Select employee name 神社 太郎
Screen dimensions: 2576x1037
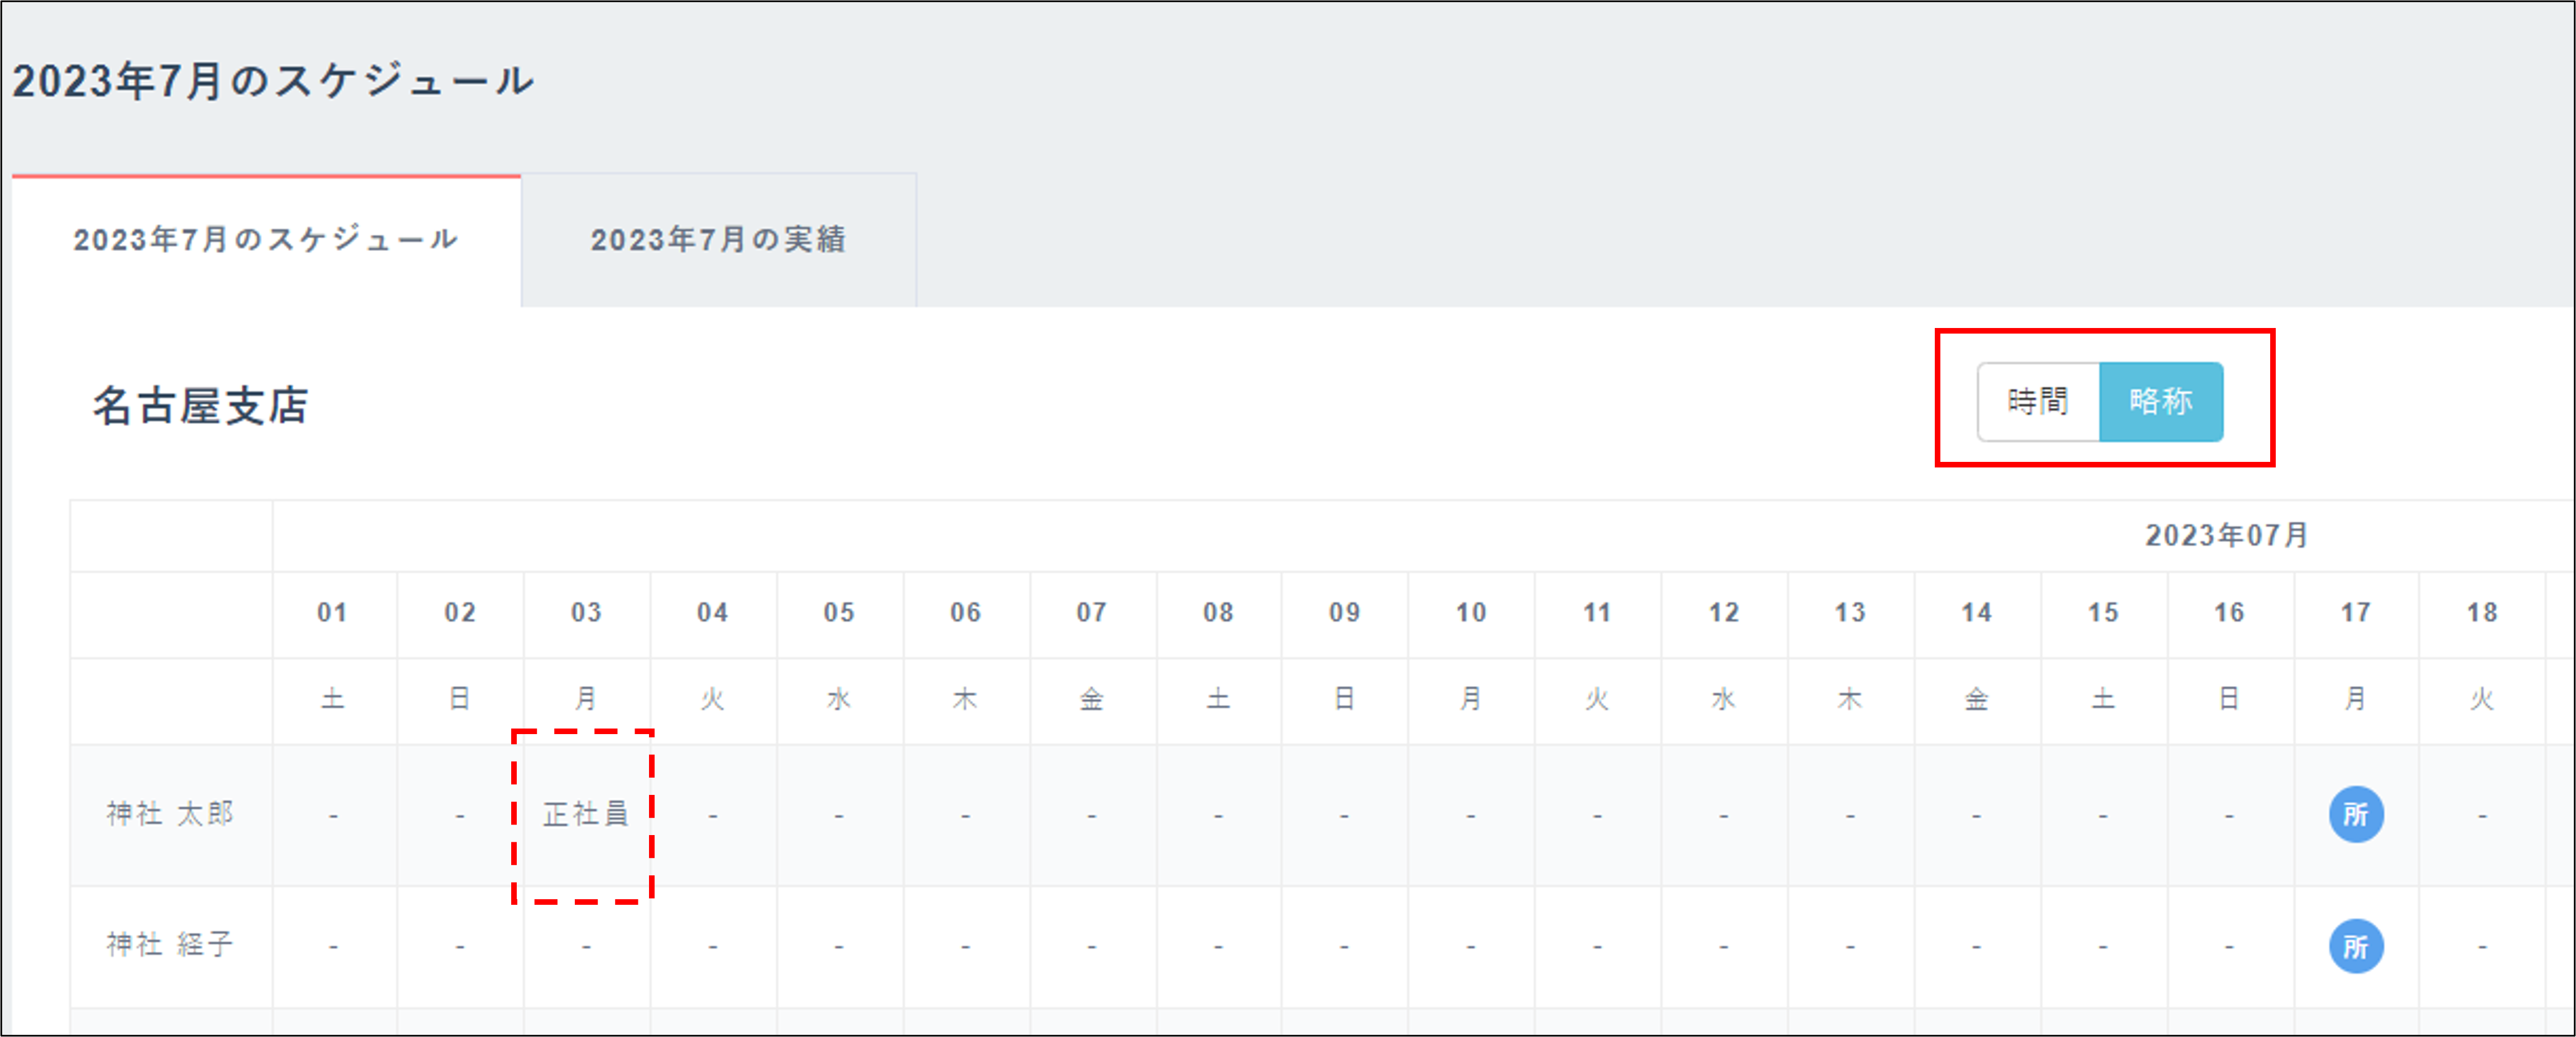169,815
